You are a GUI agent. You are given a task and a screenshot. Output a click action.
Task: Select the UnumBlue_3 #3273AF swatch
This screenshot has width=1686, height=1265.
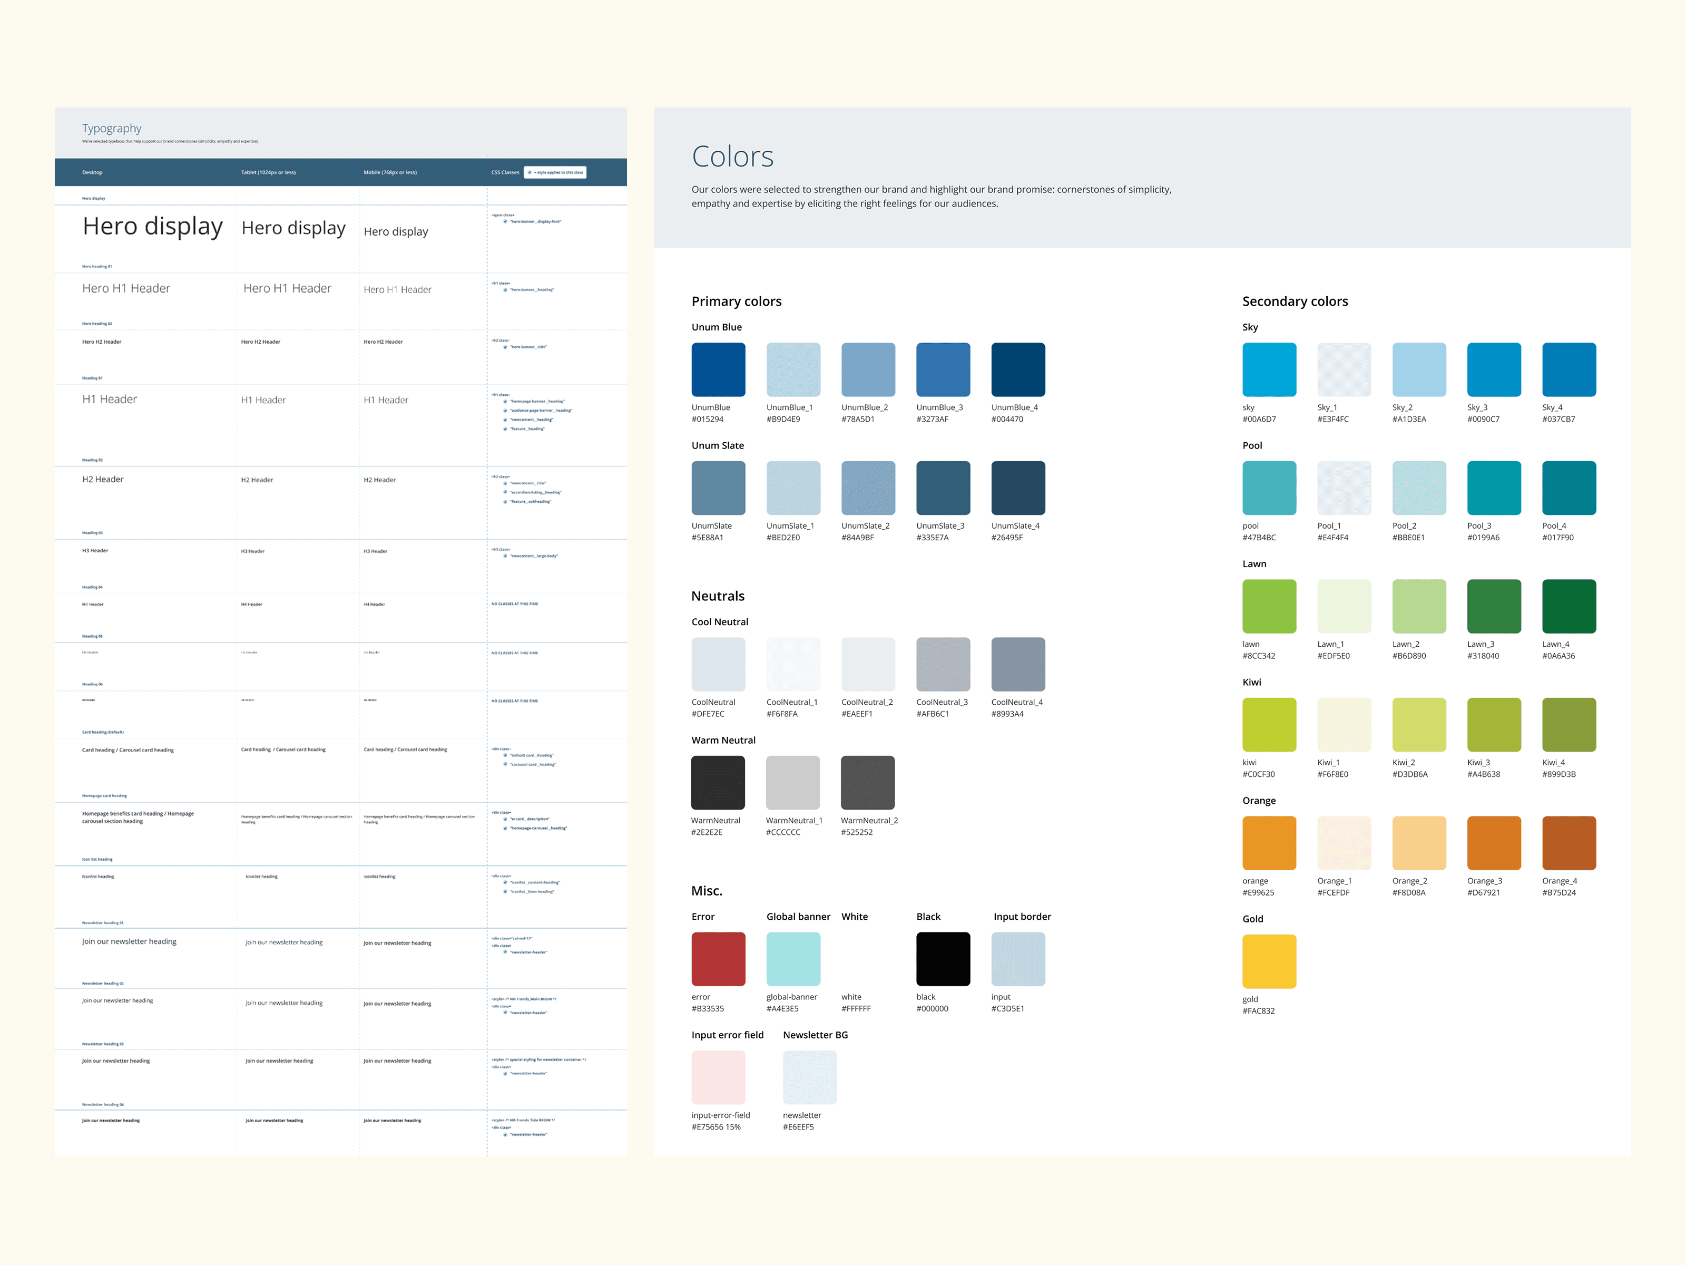[943, 370]
